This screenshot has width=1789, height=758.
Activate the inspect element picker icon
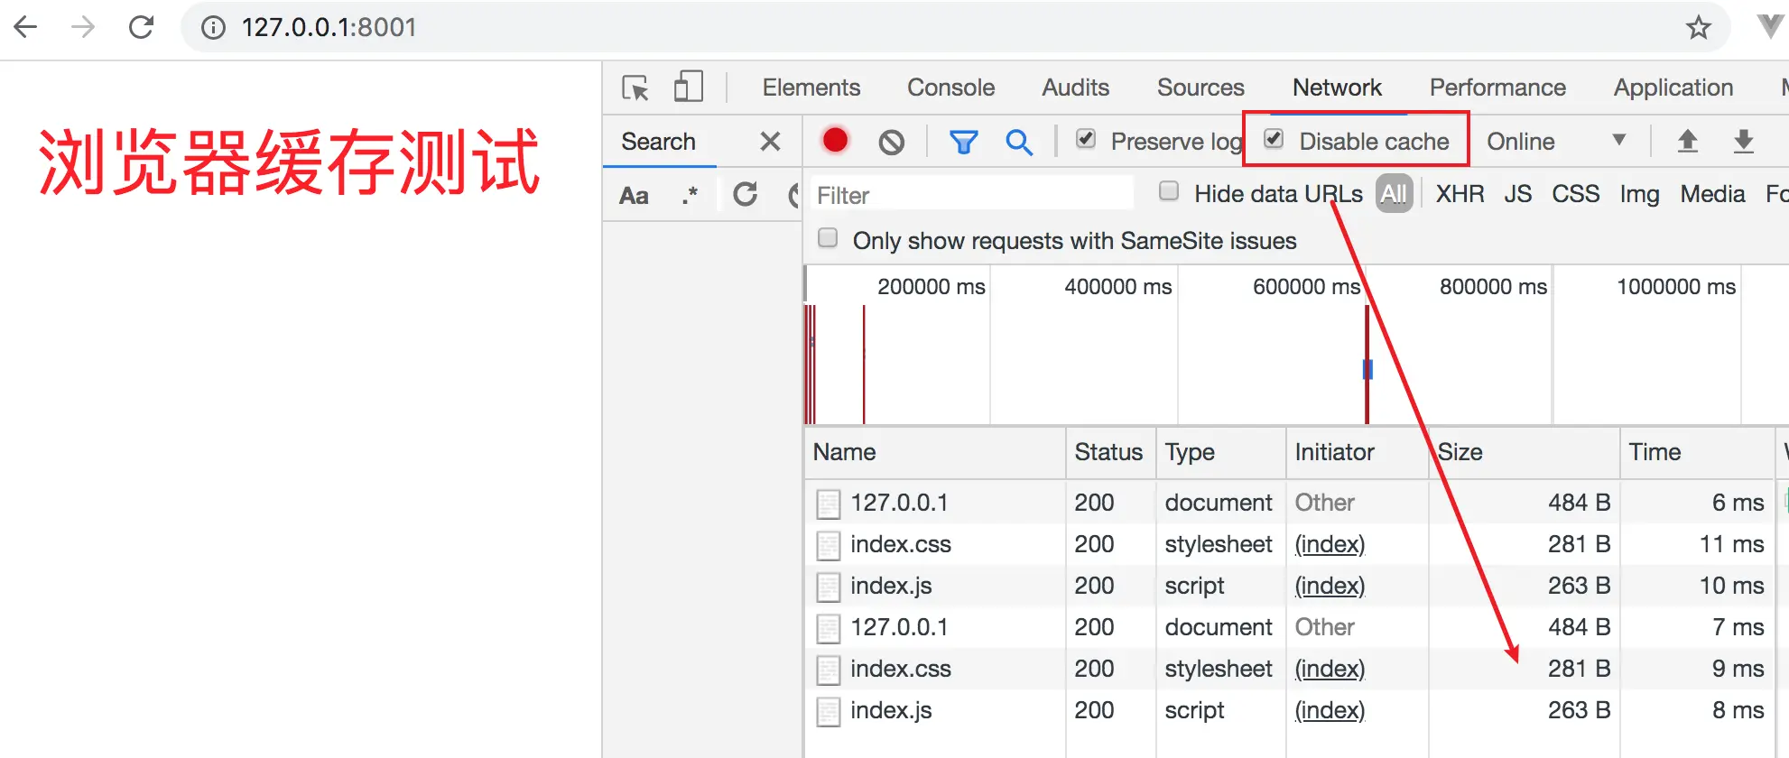coord(635,88)
